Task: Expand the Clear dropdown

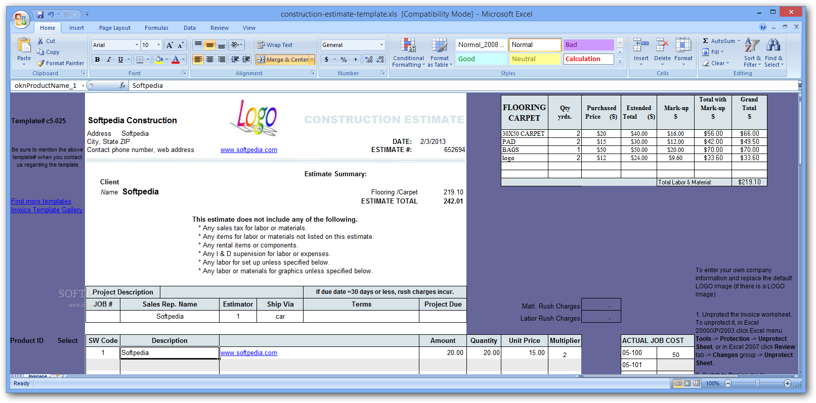Action: point(727,63)
